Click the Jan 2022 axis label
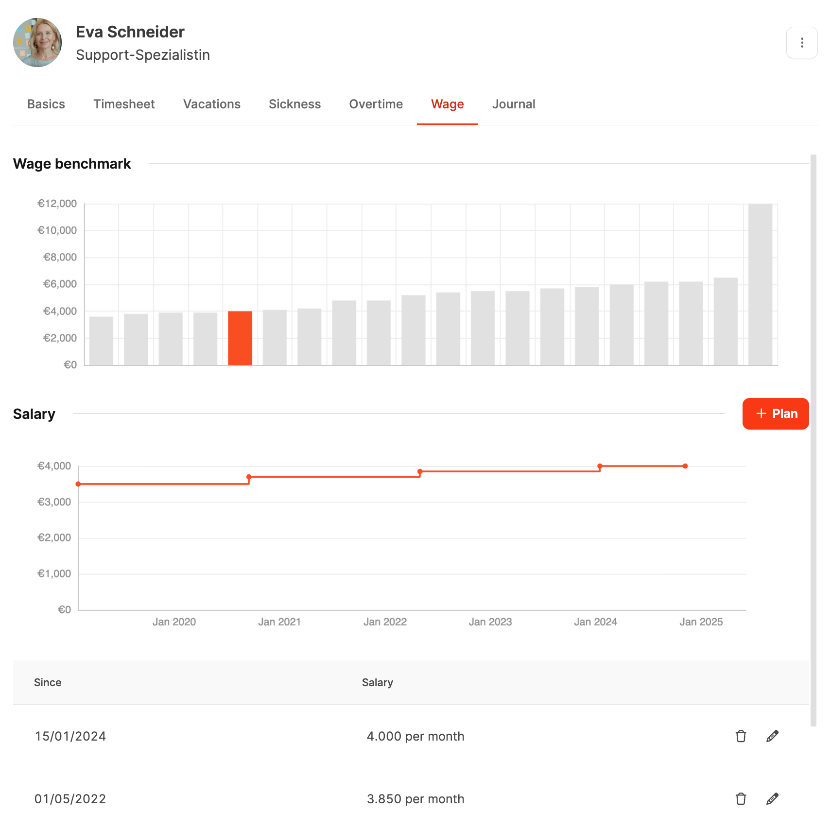The height and width of the screenshot is (830, 831). [x=385, y=622]
